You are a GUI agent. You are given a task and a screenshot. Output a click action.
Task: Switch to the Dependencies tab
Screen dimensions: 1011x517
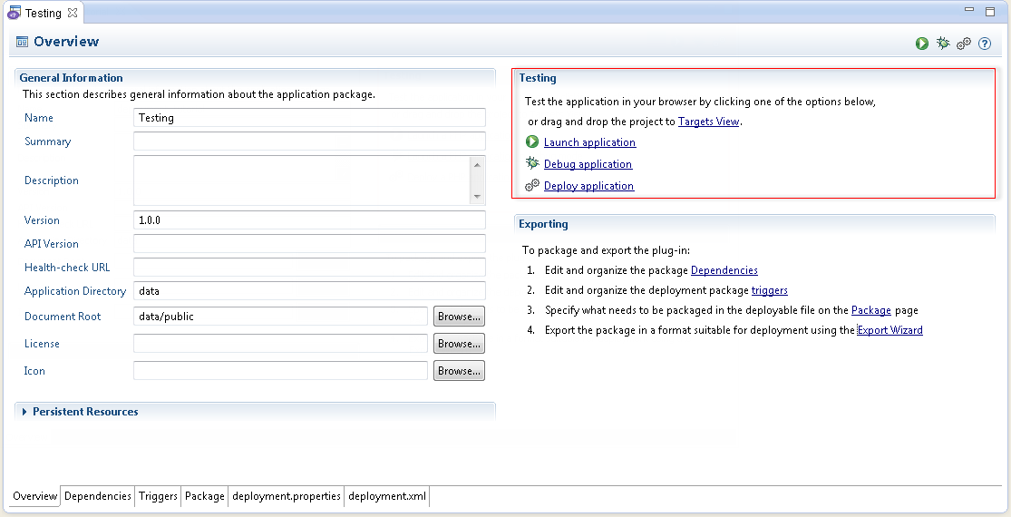(x=97, y=496)
